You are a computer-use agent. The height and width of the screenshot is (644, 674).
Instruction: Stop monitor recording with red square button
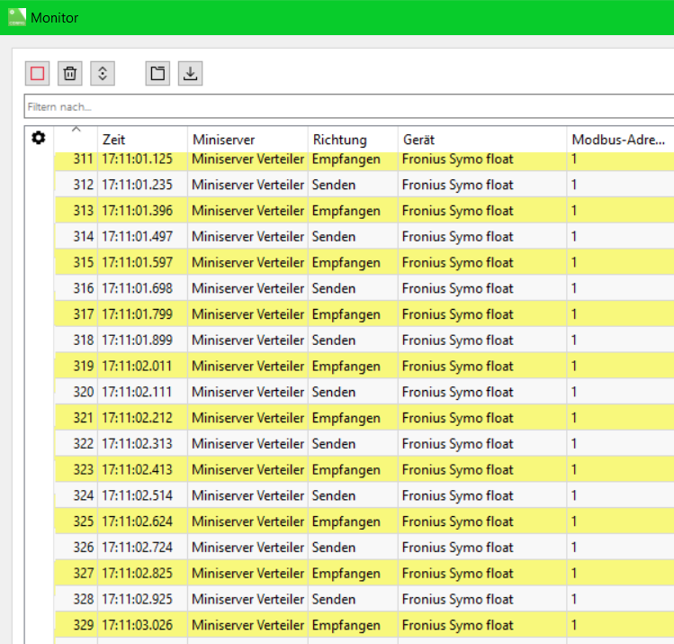[38, 74]
